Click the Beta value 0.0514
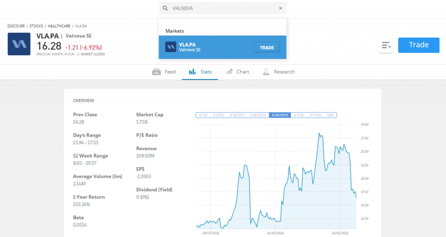The width and height of the screenshot is (446, 237). (80, 225)
